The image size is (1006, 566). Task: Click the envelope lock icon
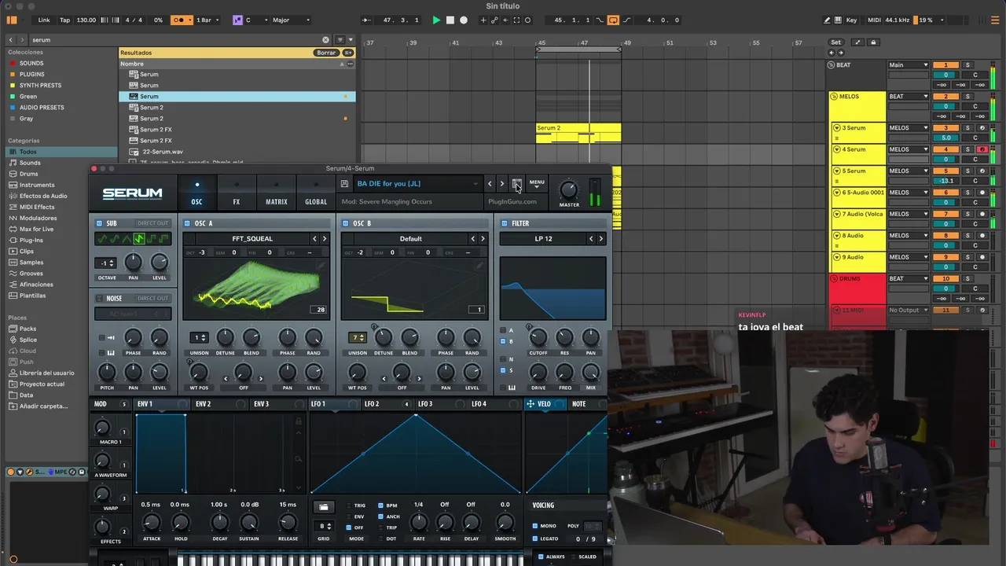click(298, 421)
